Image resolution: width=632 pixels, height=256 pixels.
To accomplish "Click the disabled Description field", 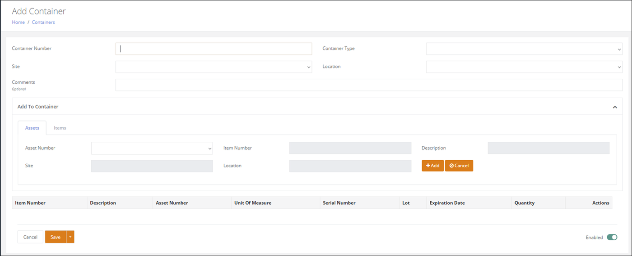I will tap(548, 148).
